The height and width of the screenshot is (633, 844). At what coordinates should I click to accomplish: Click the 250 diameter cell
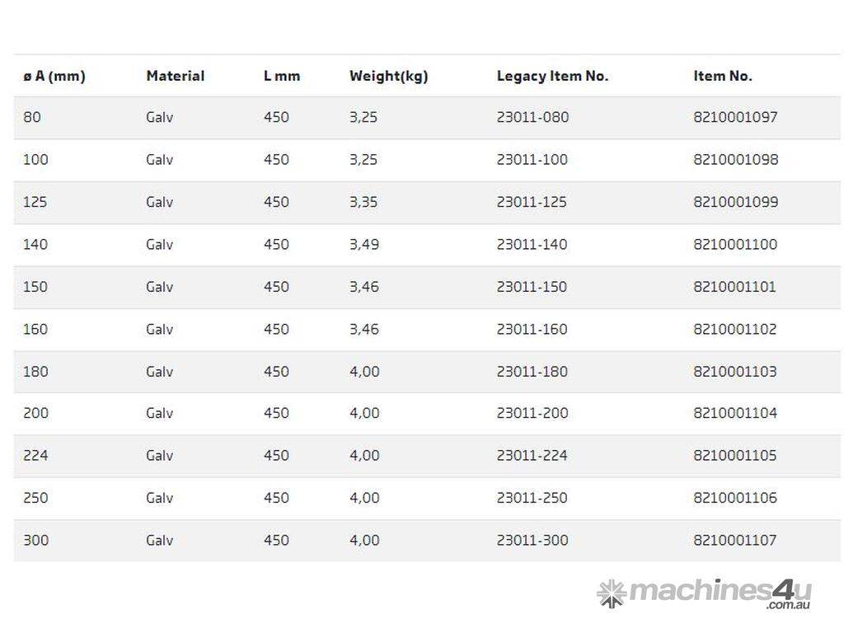[x=35, y=498]
